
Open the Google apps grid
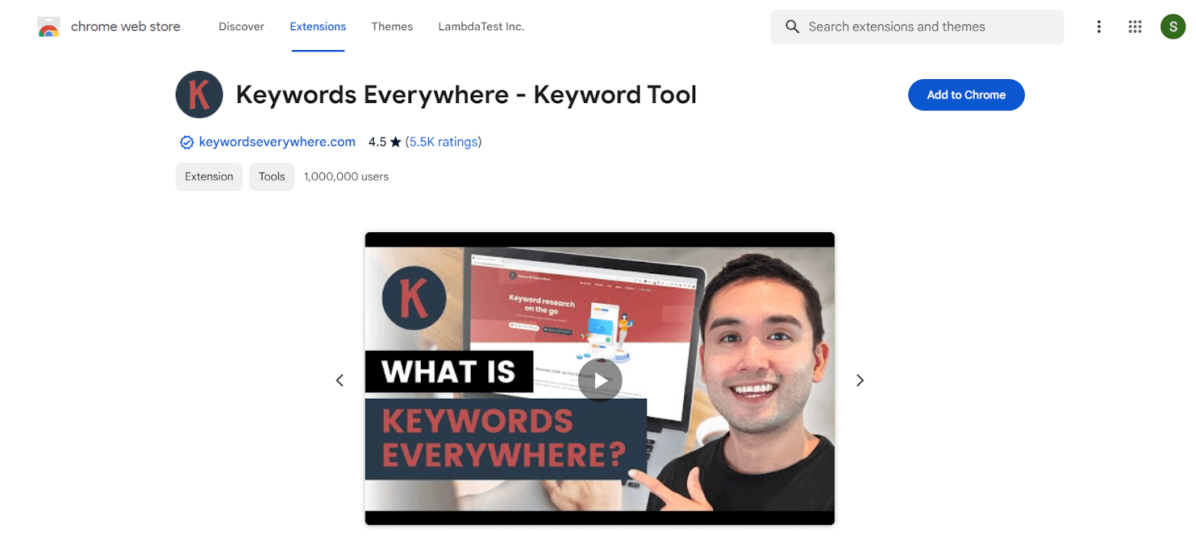(x=1135, y=27)
